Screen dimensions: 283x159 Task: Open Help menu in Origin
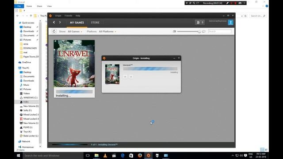click(x=78, y=16)
